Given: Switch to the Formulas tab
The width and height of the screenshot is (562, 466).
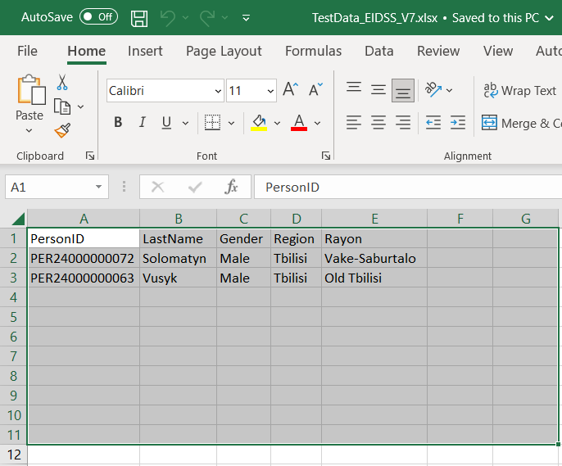Looking at the screenshot, I should 313,51.
